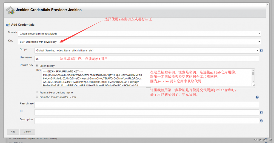Image resolution: width=274 pixels, height=143 pixels.
Task: Focus the ID input field
Action: pyautogui.click(x=146, y=112)
